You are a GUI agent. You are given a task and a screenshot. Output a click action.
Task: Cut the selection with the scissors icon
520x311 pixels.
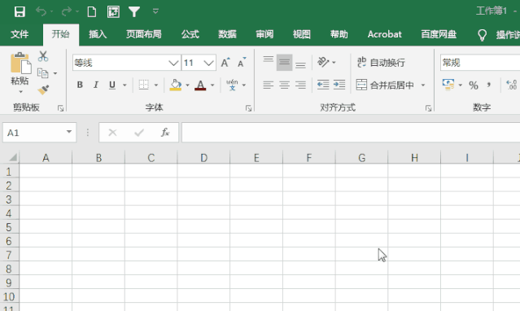coord(43,56)
